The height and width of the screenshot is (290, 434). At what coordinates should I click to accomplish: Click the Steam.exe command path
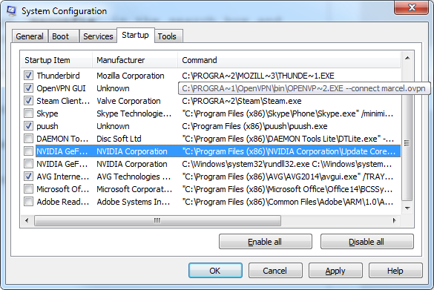pyautogui.click(x=242, y=101)
